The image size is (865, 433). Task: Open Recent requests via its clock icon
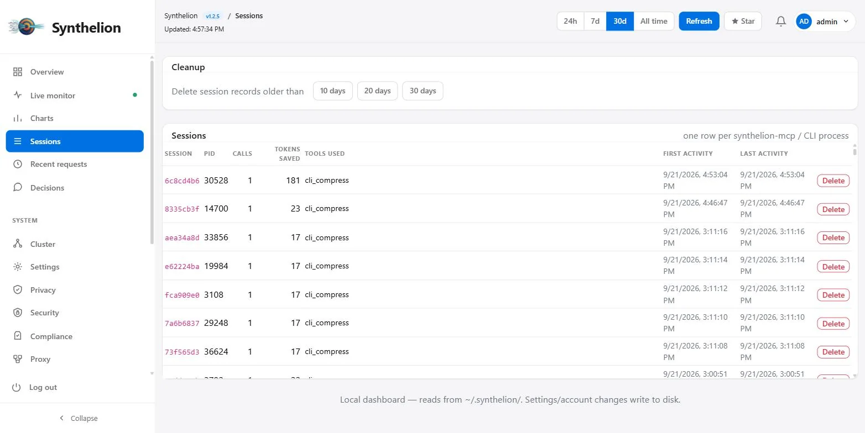pyautogui.click(x=18, y=164)
